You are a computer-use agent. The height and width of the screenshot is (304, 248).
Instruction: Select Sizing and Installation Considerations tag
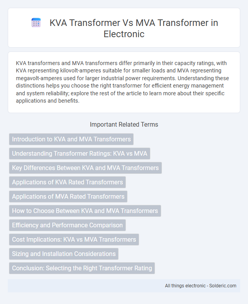coord(64,254)
